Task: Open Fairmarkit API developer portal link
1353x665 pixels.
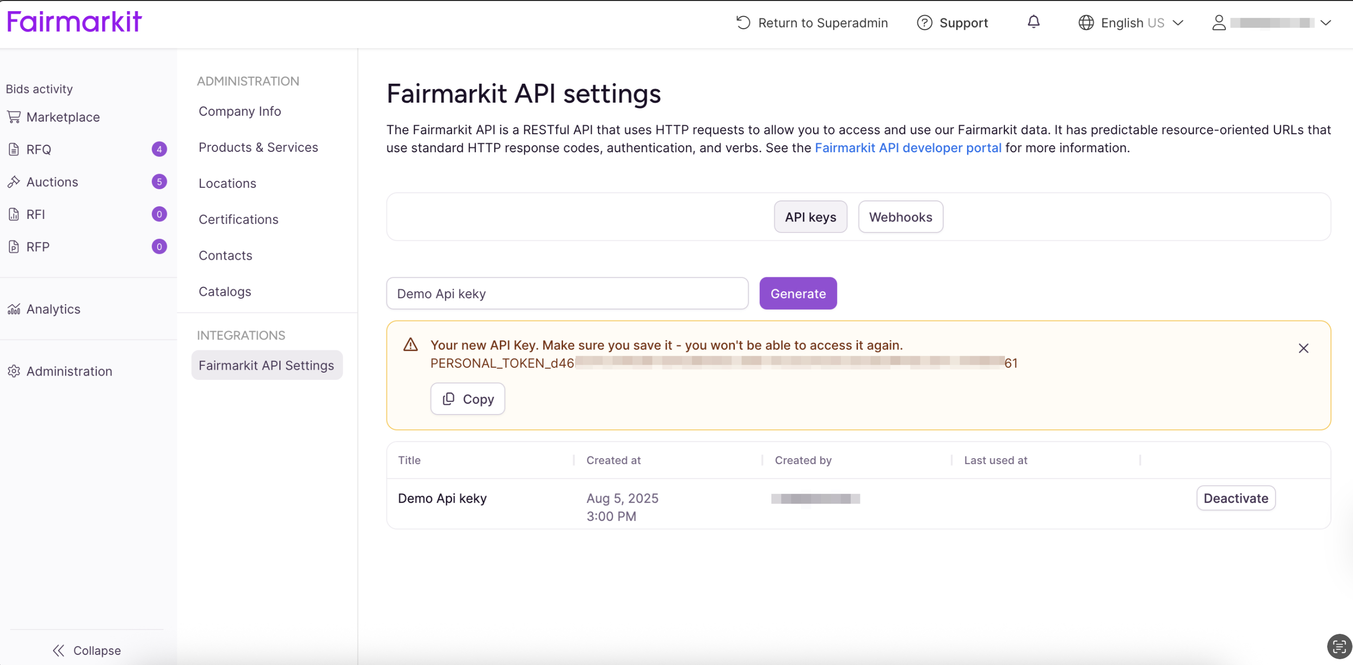Action: (908, 147)
